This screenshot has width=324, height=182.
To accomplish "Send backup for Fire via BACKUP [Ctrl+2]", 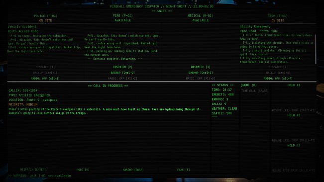I will [122, 73].
